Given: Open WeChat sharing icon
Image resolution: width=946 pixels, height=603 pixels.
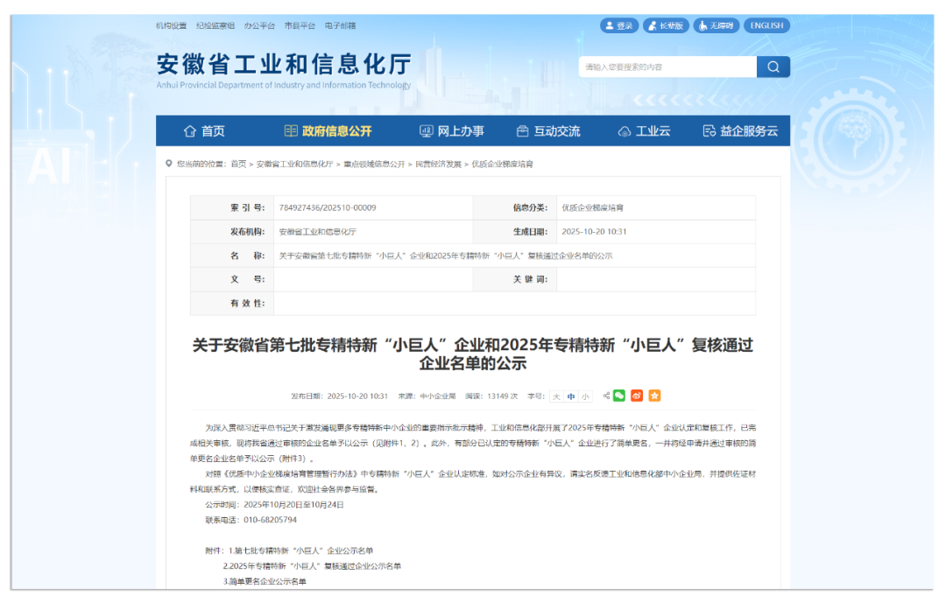Looking at the screenshot, I should [618, 396].
